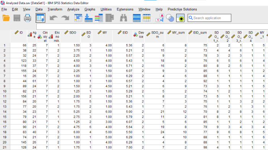Select the Age column header

(32, 36)
